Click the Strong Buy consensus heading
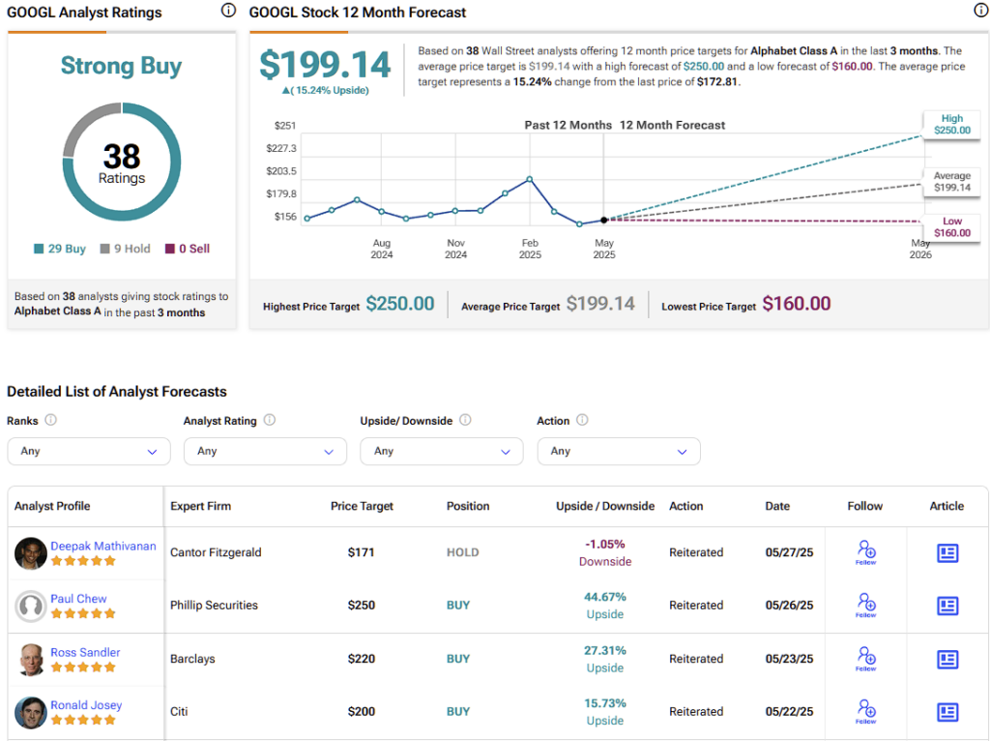This screenshot has height=741, width=990. (121, 66)
